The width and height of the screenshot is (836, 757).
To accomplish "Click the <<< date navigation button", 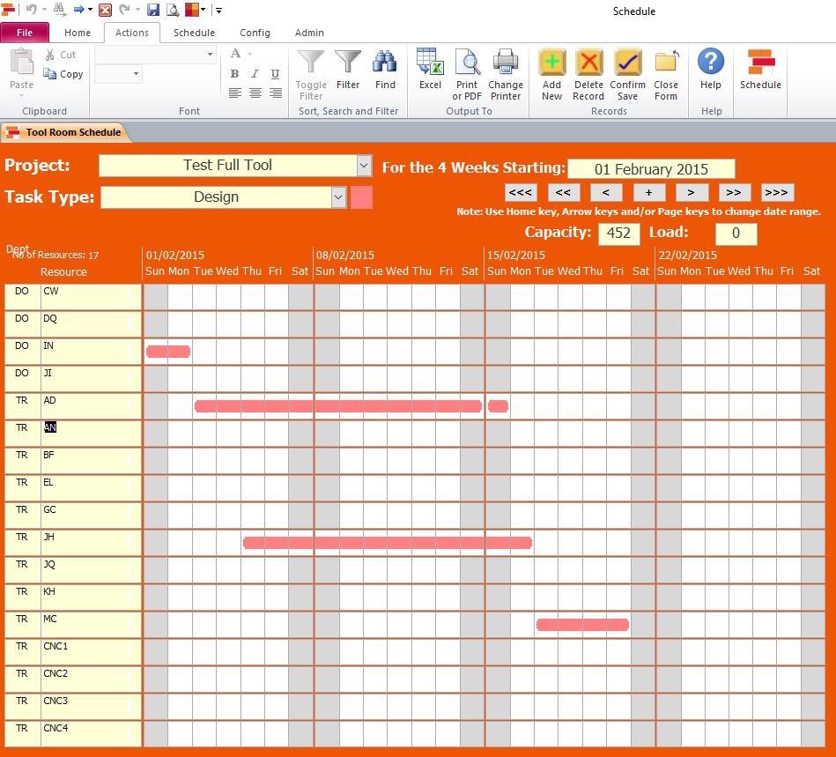I will 521,193.
